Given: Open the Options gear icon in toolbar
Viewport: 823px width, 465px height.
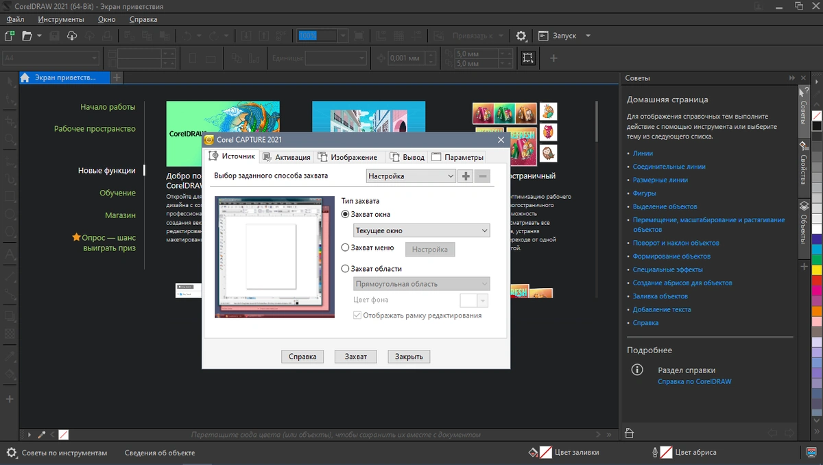Looking at the screenshot, I should (521, 36).
